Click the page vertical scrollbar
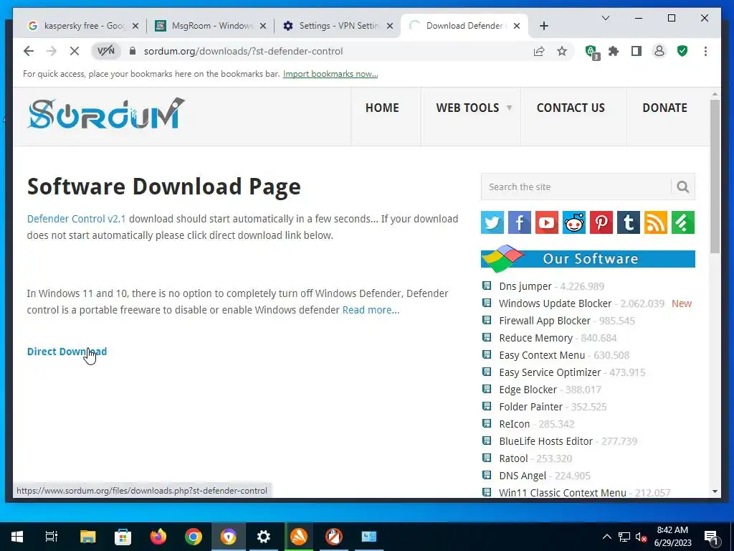Viewport: 734px width, 551px height. (715, 176)
